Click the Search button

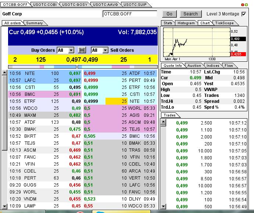point(190,14)
